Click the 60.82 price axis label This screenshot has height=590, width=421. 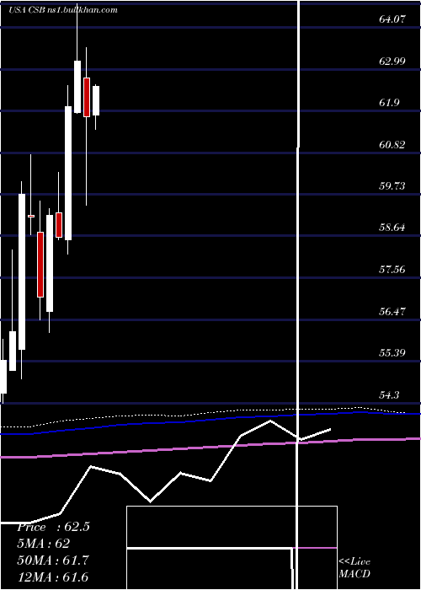click(392, 145)
